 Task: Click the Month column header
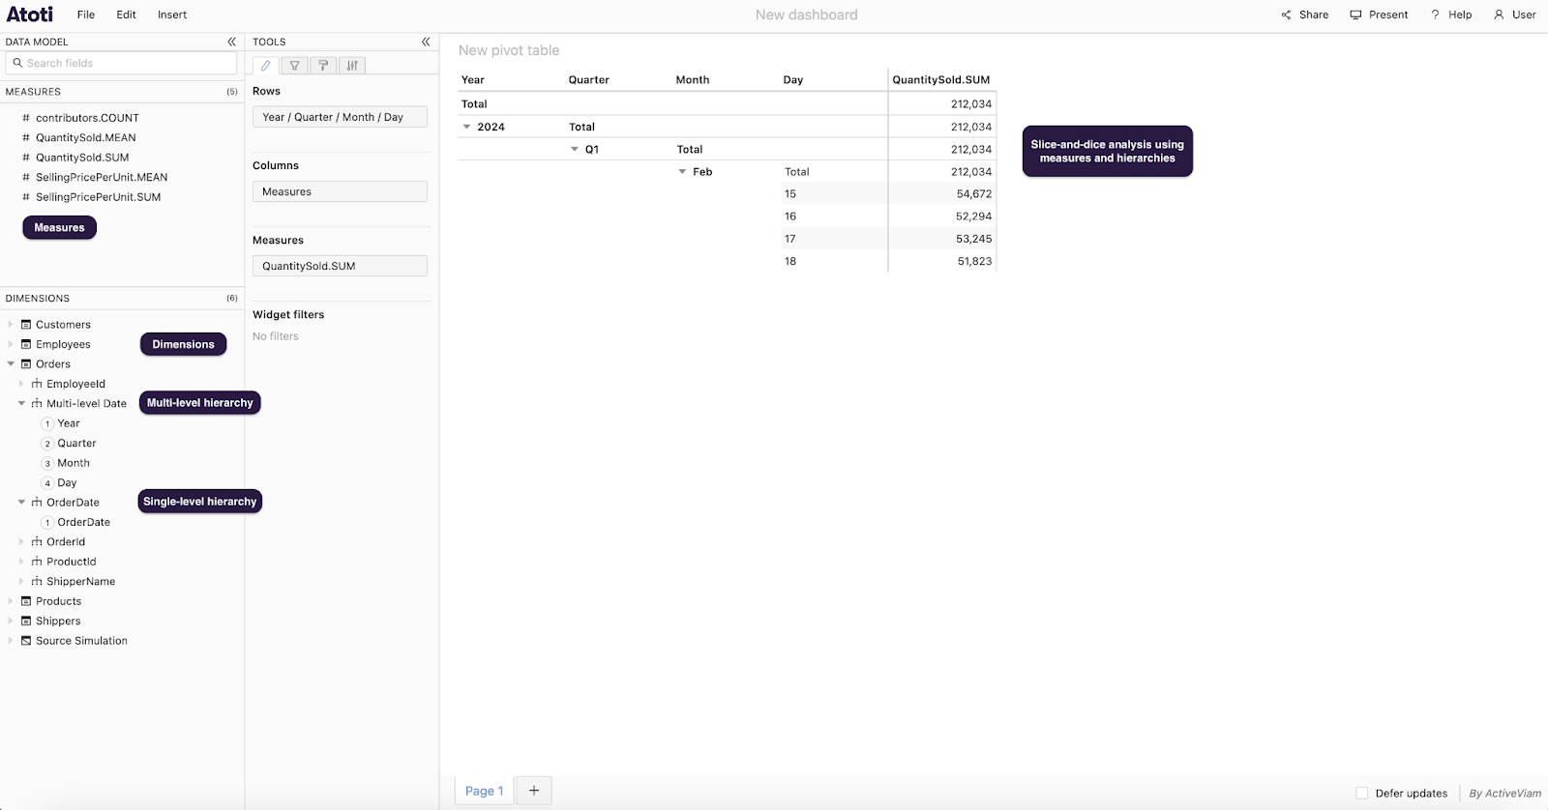coord(693,80)
